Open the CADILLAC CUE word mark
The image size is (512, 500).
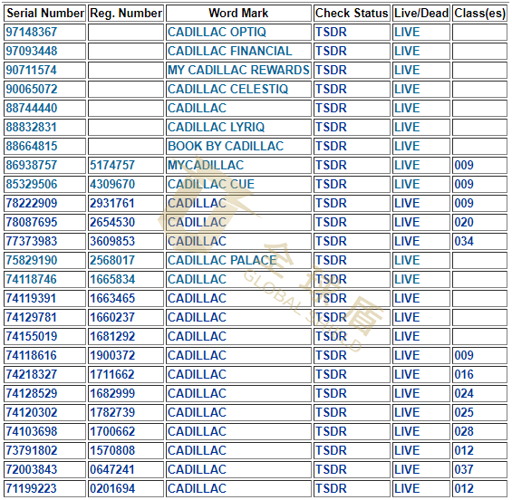coord(211,184)
